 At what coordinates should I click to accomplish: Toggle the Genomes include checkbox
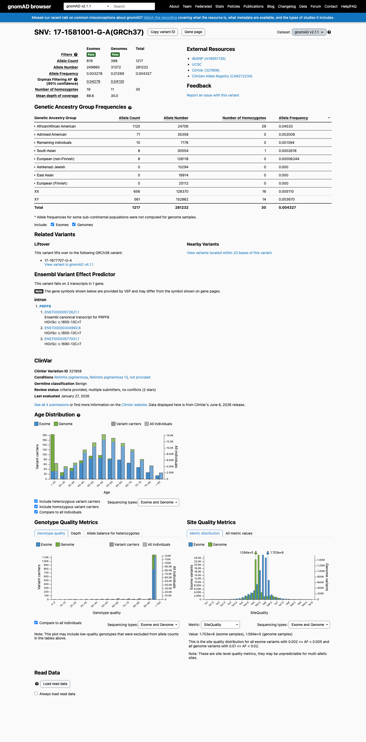(x=74, y=225)
